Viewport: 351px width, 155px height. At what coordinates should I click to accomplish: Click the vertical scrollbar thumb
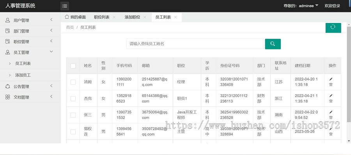pyautogui.click(x=349, y=74)
